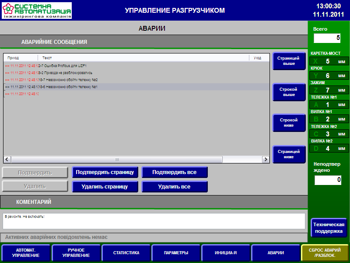Click the right arrow of the horizontal scrollbar
Screen dimensions: 350x263
pos(265,160)
